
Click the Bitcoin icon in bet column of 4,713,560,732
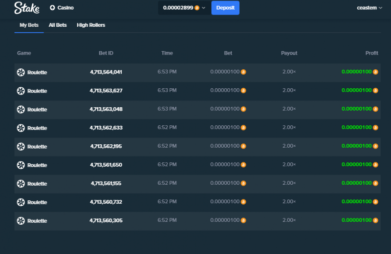pyautogui.click(x=243, y=202)
